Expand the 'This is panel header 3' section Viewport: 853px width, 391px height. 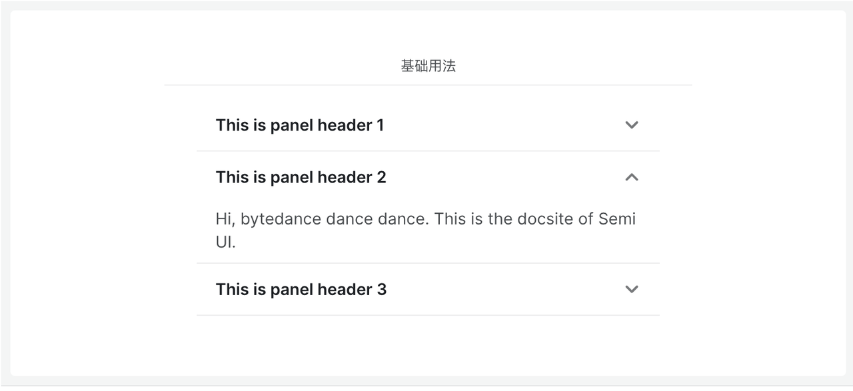click(428, 289)
